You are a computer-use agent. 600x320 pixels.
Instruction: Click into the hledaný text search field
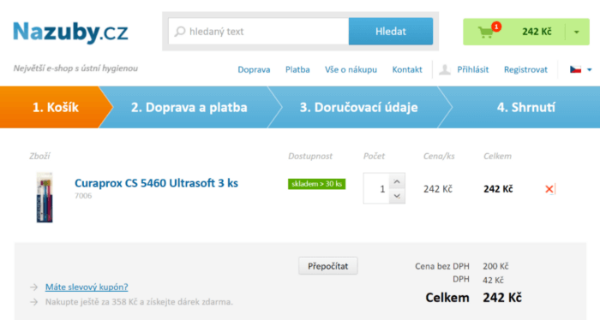[x=259, y=32]
